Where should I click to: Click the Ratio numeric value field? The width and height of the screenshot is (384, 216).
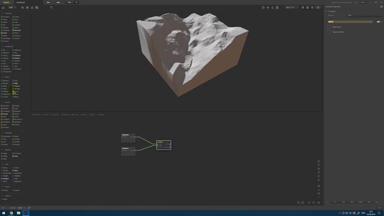(x=379, y=22)
